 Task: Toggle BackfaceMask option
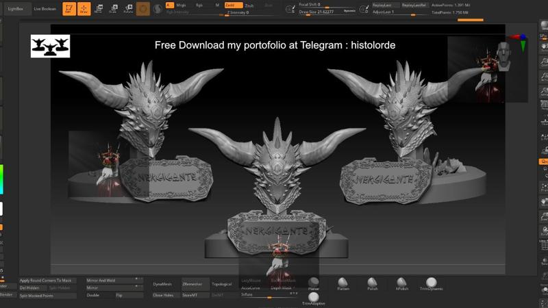[x=284, y=281]
